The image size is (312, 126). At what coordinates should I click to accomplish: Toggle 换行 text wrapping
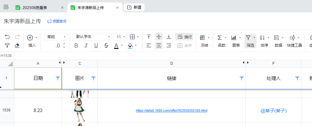(x=184, y=37)
